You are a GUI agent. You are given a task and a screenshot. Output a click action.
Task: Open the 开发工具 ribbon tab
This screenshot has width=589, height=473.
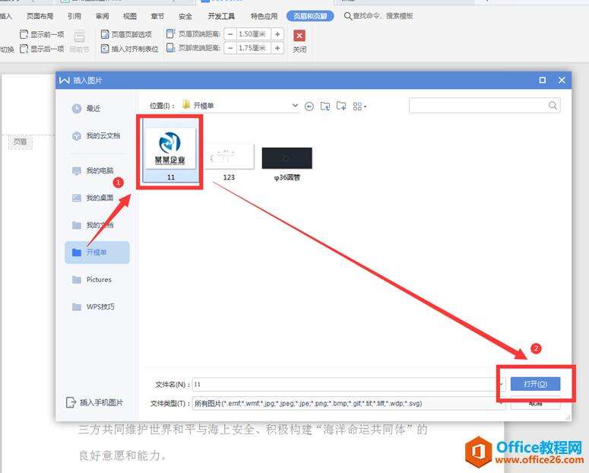click(x=222, y=16)
